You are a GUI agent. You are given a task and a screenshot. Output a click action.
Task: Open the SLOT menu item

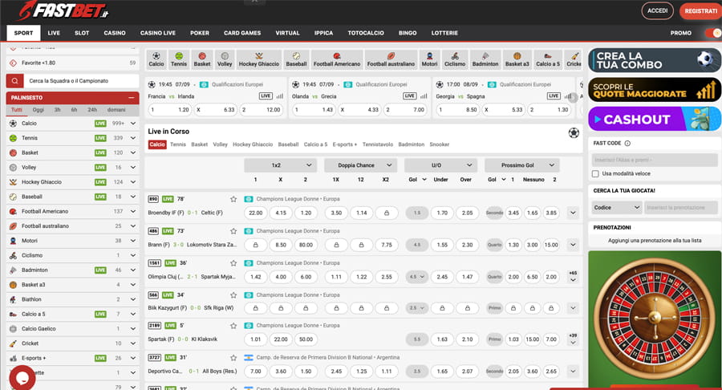[82, 33]
